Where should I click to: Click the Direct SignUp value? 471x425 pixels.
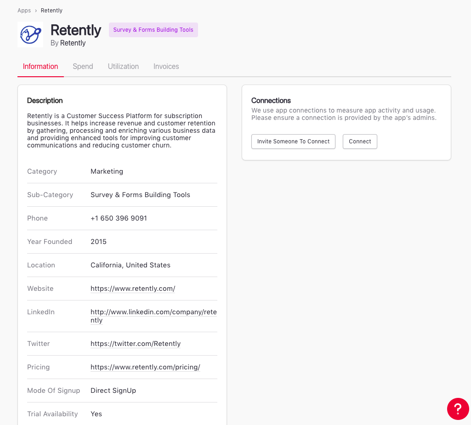(113, 391)
